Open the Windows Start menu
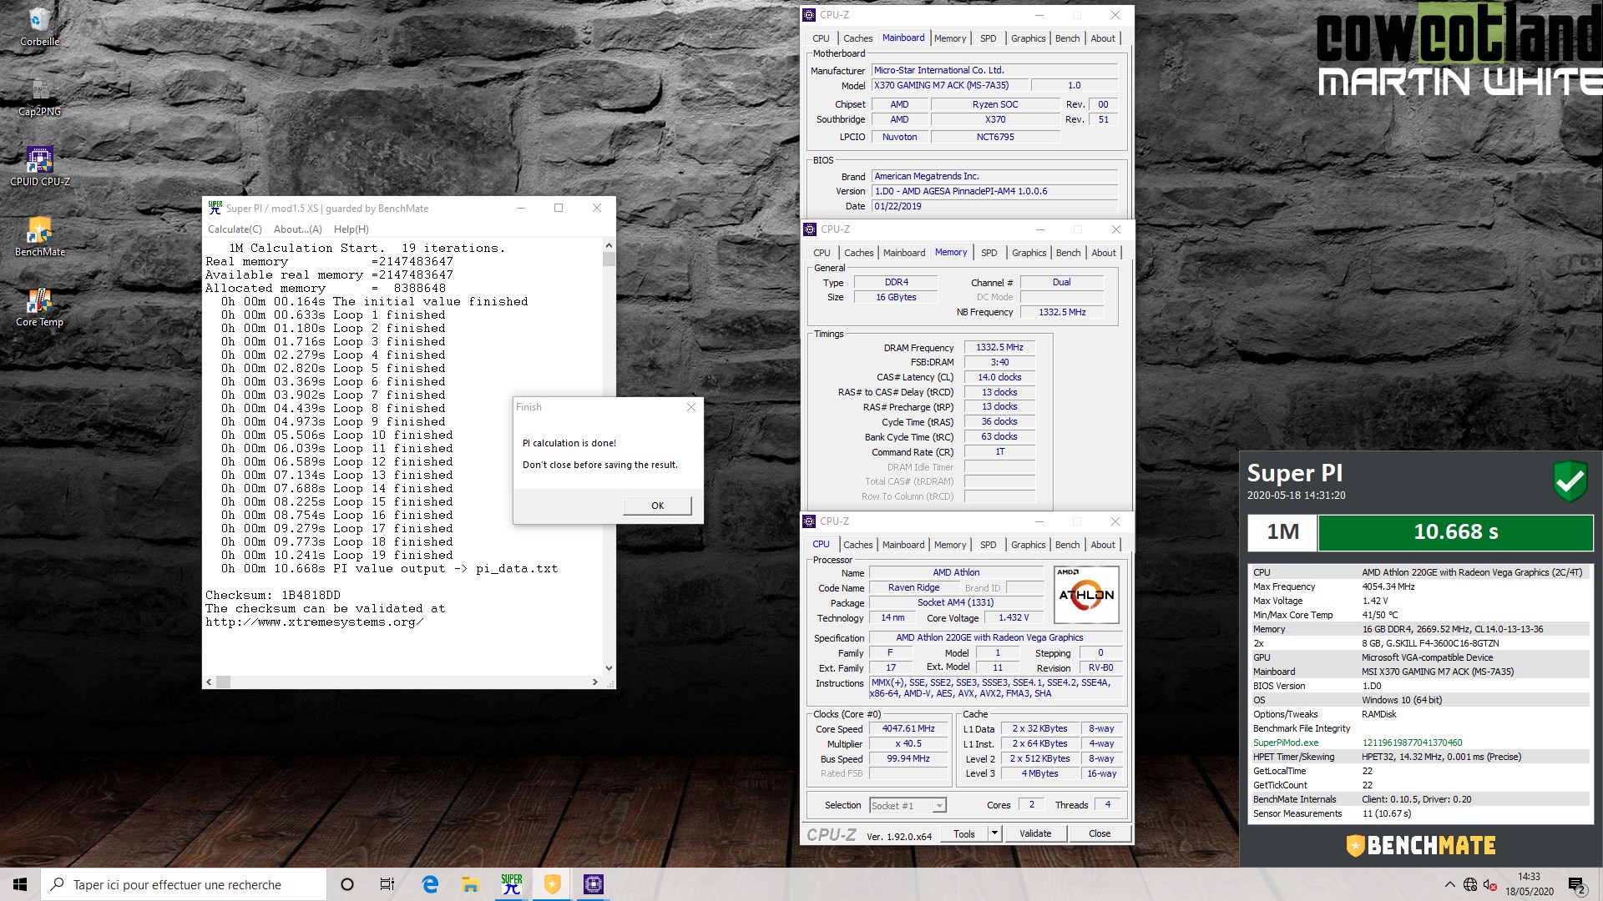Viewport: 1603px width, 901px height. [20, 884]
